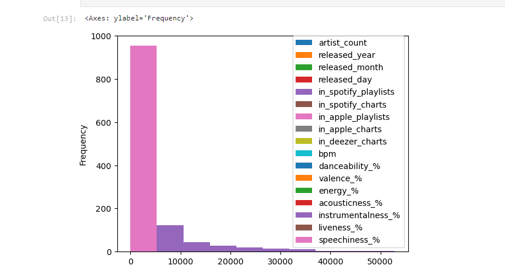Viewport: 505px width, 279px height.
Task: Select the in_spotify_playlists purple legend swatch
Action: click(304, 92)
